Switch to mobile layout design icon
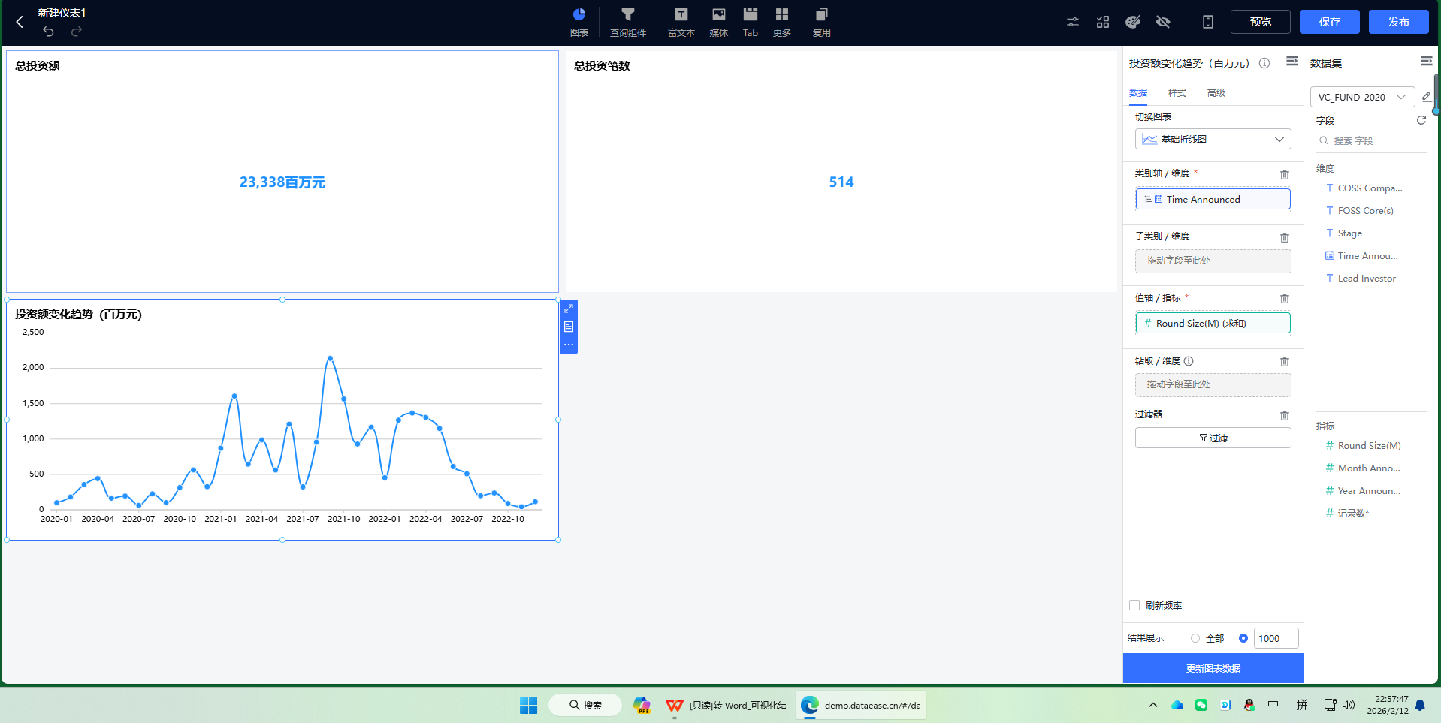Viewport: 1441px width, 723px height. pos(1208,22)
